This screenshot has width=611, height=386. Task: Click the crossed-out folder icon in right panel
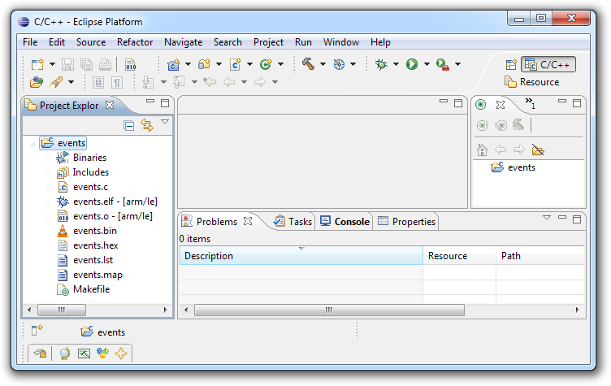(x=538, y=150)
